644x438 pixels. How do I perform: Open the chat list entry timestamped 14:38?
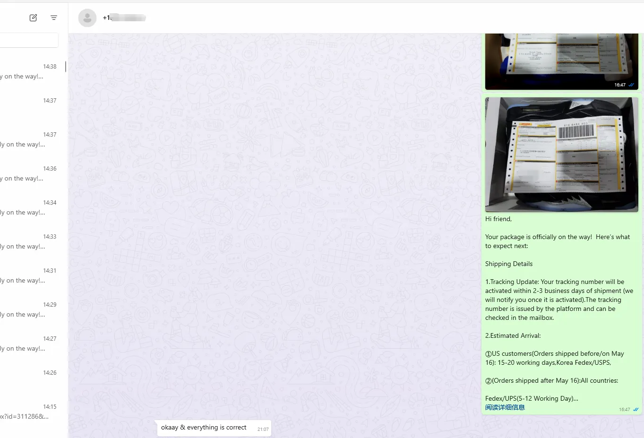(32, 72)
